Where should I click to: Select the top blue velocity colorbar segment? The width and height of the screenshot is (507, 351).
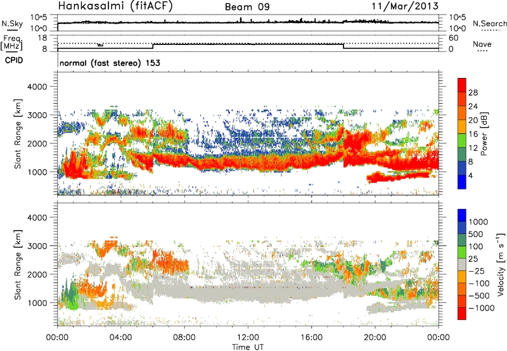[x=462, y=215]
